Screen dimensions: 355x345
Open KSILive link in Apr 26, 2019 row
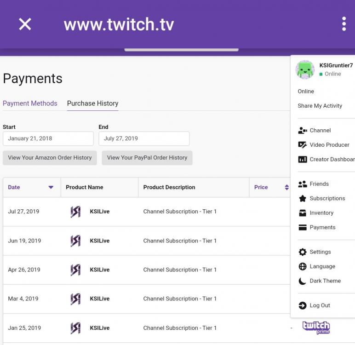pos(100,270)
